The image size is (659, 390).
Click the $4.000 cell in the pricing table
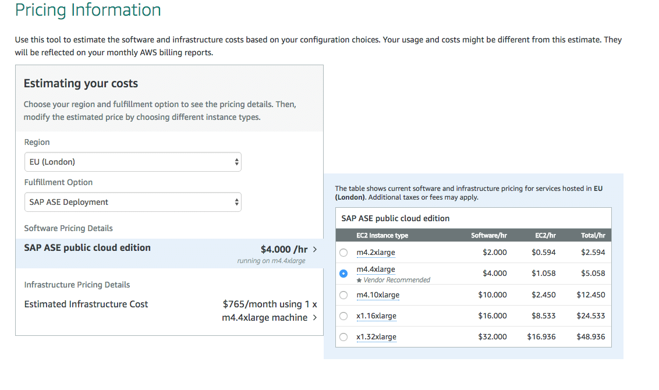pyautogui.click(x=495, y=273)
